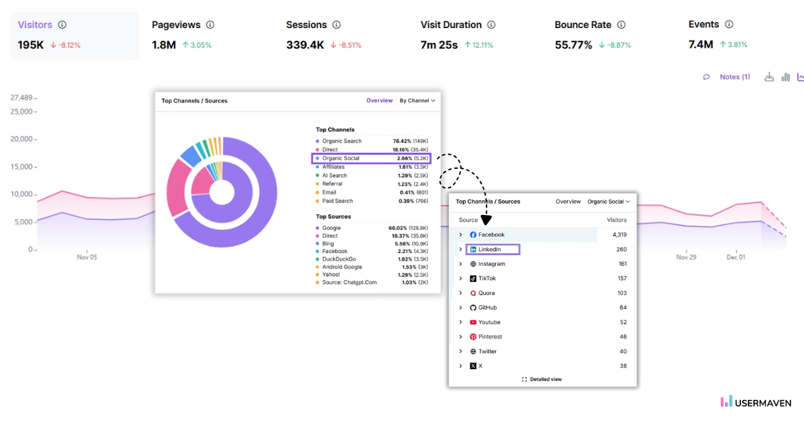This screenshot has width=804, height=422.
Task: Open the By Channel dropdown
Action: [417, 100]
